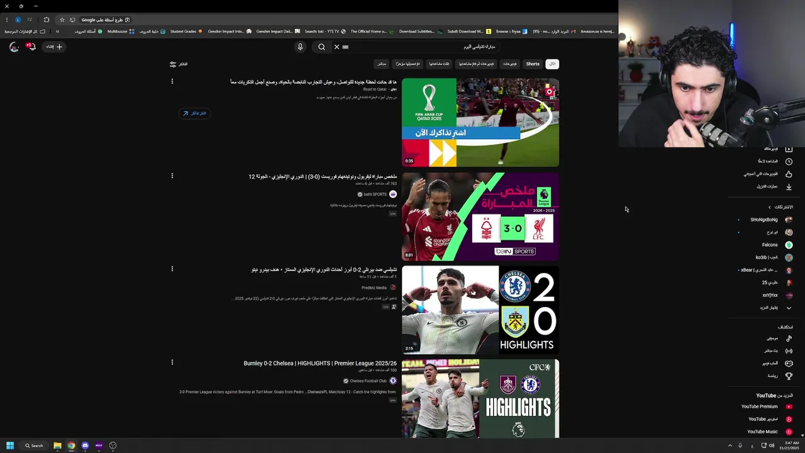Open the account avatar menu

tap(14, 47)
